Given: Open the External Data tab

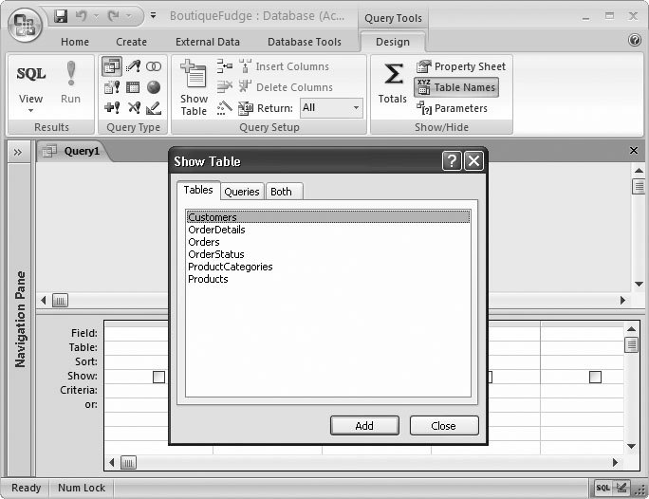Looking at the screenshot, I should click(x=208, y=42).
